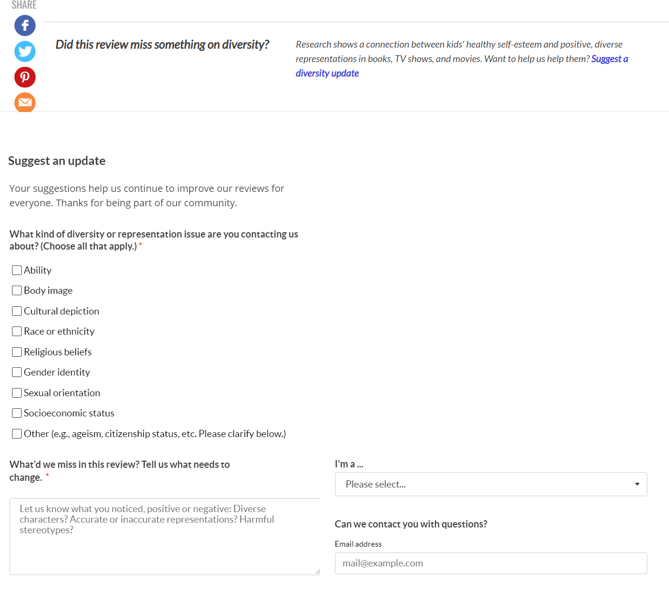Click the textarea resize handle
Image resolution: width=669 pixels, height=602 pixels.
tap(317, 571)
